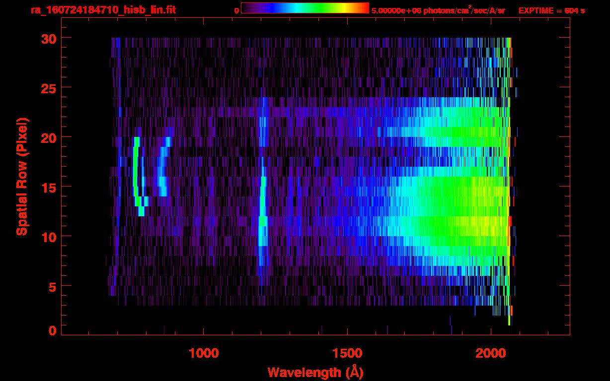This screenshot has width=610, height=381.
Task: Click the vertical emission line near 1200 Å
Action: click(x=263, y=208)
